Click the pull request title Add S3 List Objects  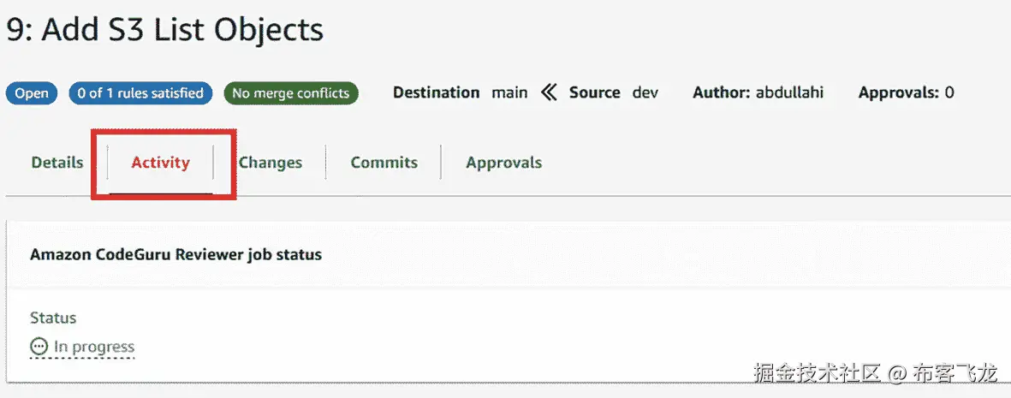pyautogui.click(x=164, y=31)
